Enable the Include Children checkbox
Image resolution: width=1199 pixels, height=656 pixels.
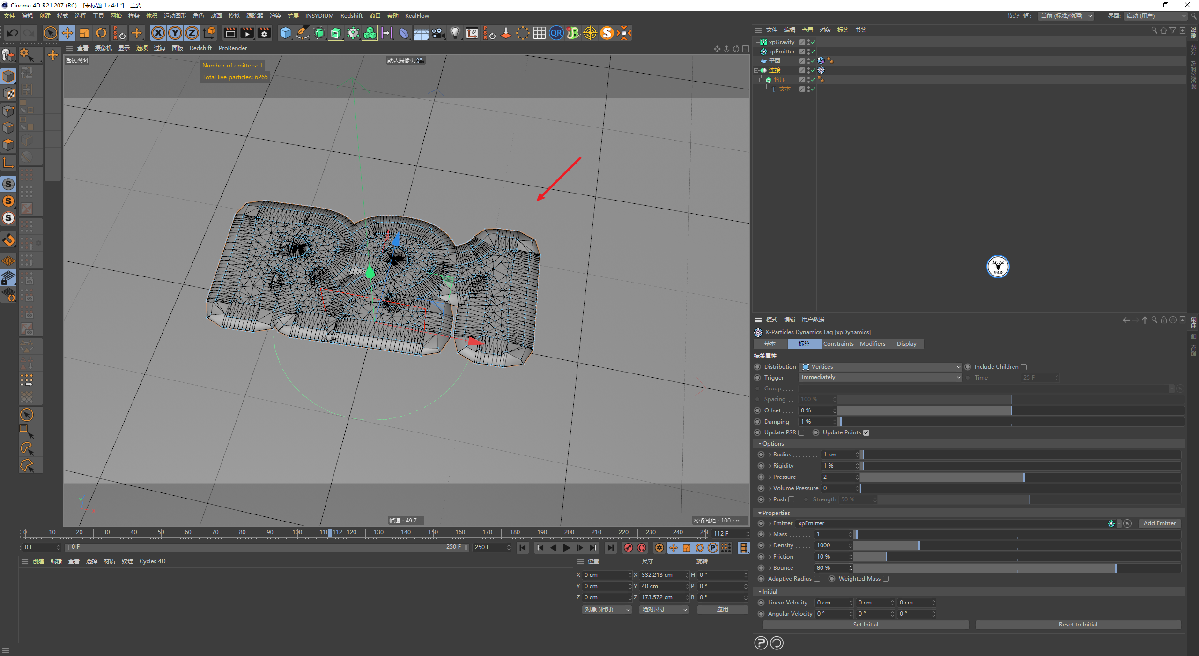[x=1024, y=367]
